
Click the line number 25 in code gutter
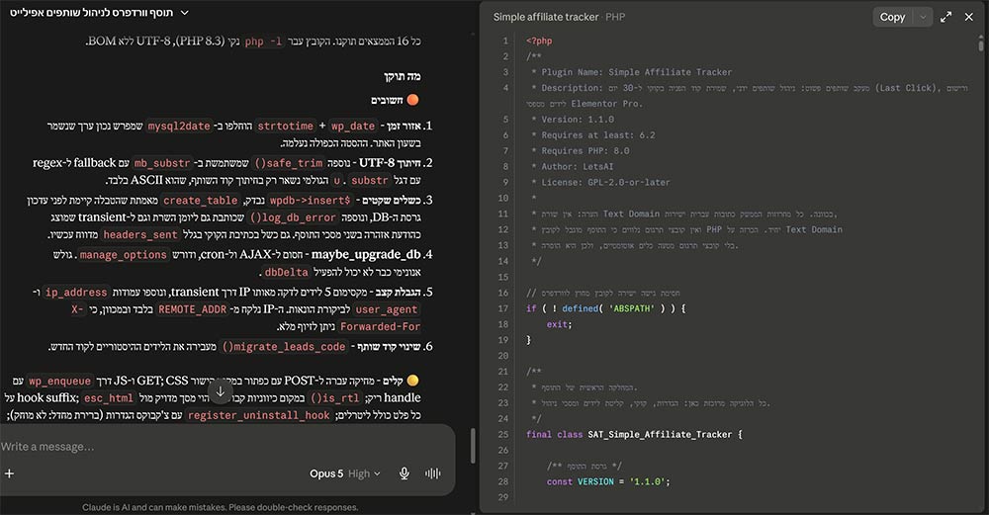[x=502, y=434]
